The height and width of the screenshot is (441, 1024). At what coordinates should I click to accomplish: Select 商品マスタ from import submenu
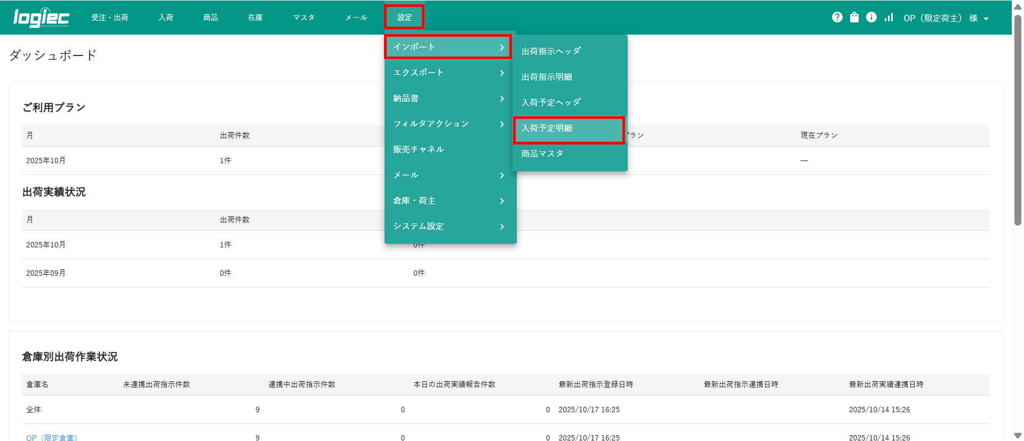pyautogui.click(x=569, y=154)
